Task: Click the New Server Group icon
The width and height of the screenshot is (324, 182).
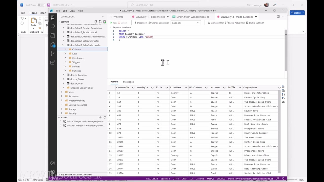Action: (100, 22)
